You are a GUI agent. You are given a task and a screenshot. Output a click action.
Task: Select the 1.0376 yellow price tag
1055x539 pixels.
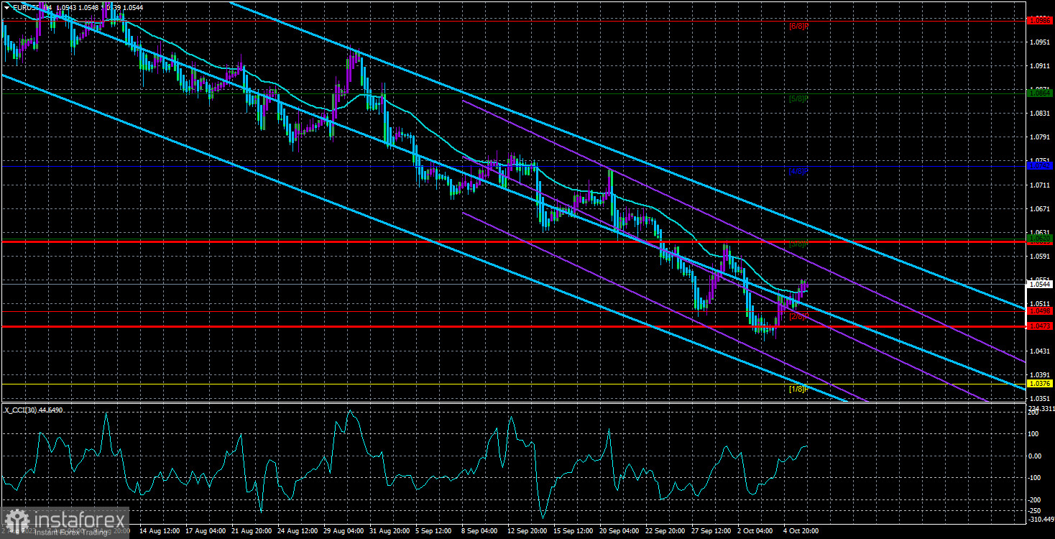1040,384
